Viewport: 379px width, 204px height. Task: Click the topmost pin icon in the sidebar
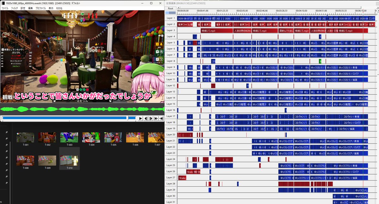coord(7,132)
